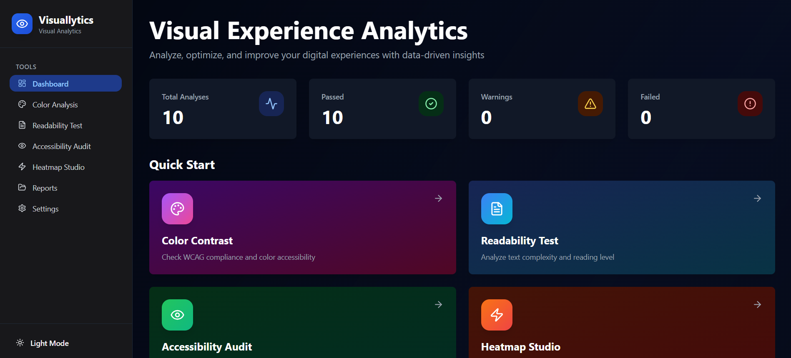Image resolution: width=791 pixels, height=358 pixels.
Task: Click the arrow on the Color Contrast card
Action: pos(439,199)
